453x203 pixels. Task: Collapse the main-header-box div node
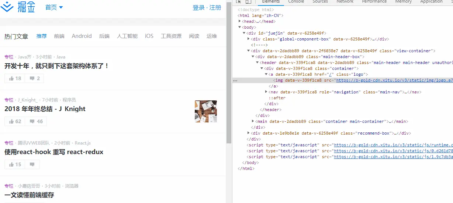253,57
